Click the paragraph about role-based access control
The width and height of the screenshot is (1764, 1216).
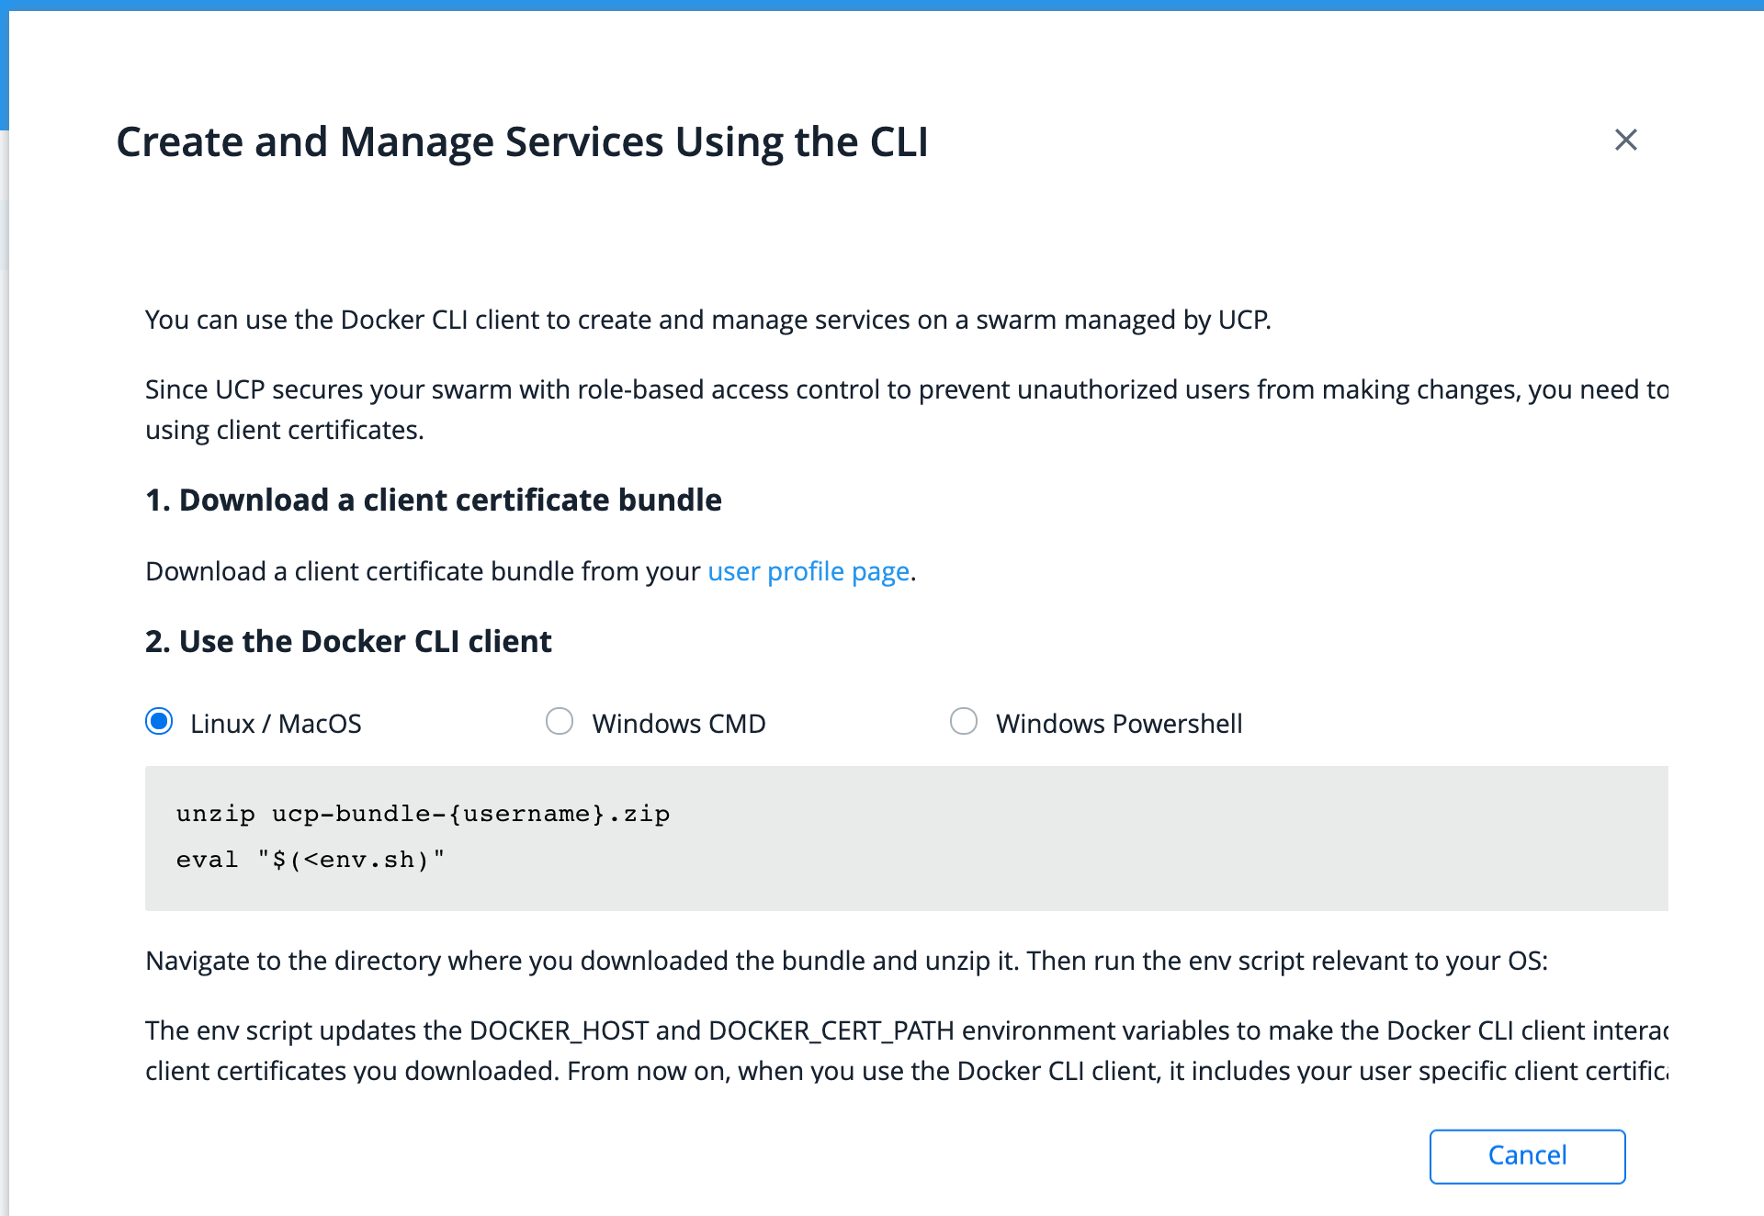[905, 390]
